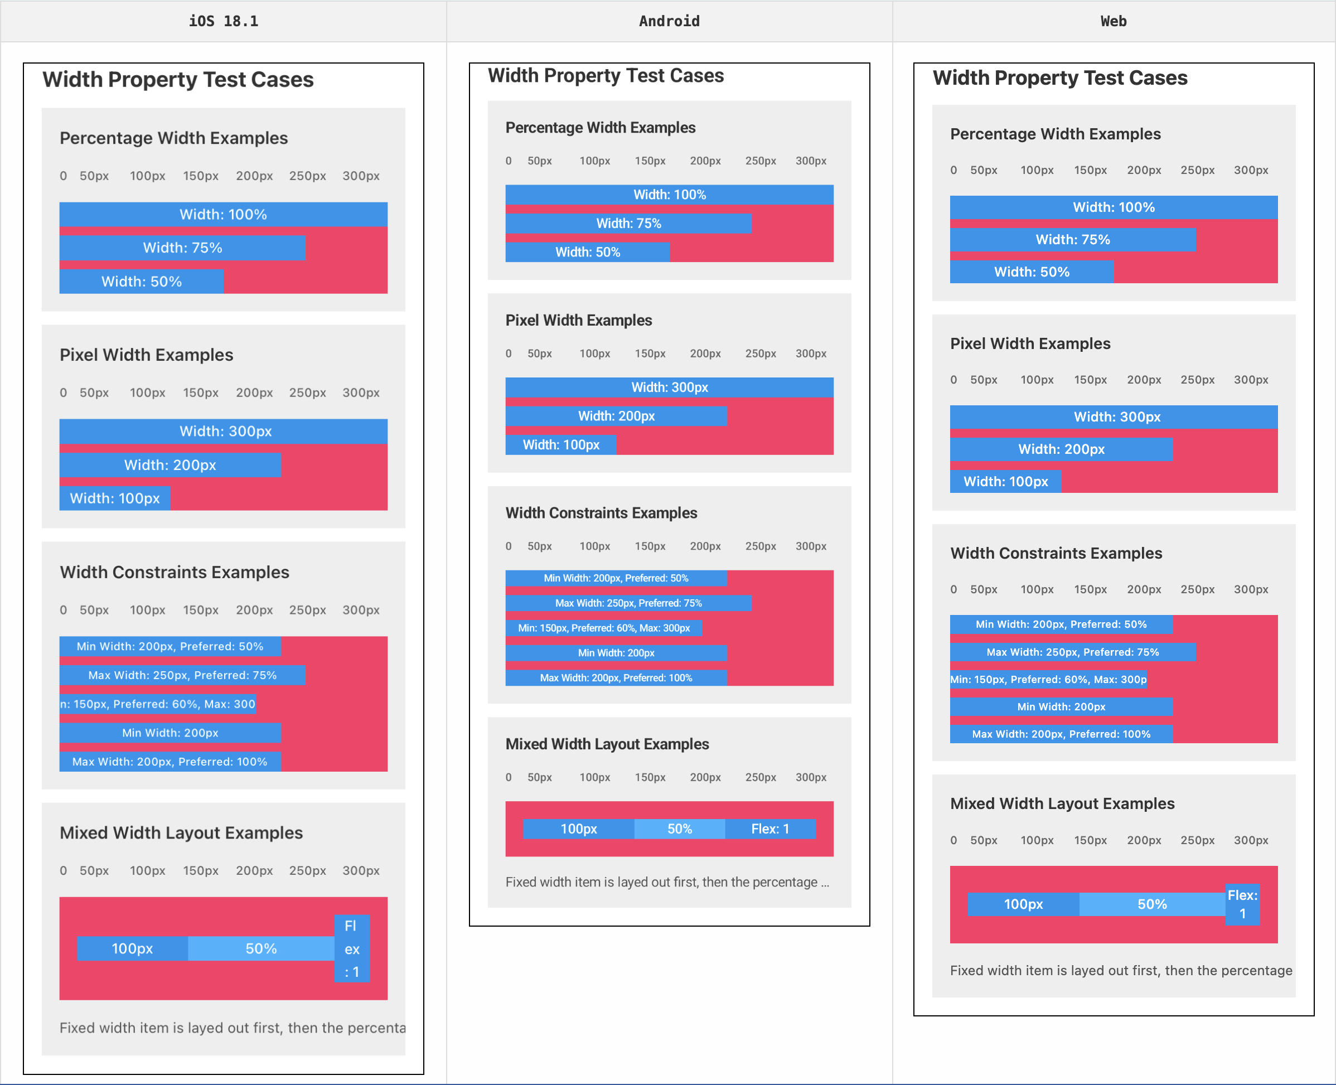The image size is (1336, 1085).
Task: Click the Flex: 1 segment in iOS mixed layout
Action: pos(352,949)
